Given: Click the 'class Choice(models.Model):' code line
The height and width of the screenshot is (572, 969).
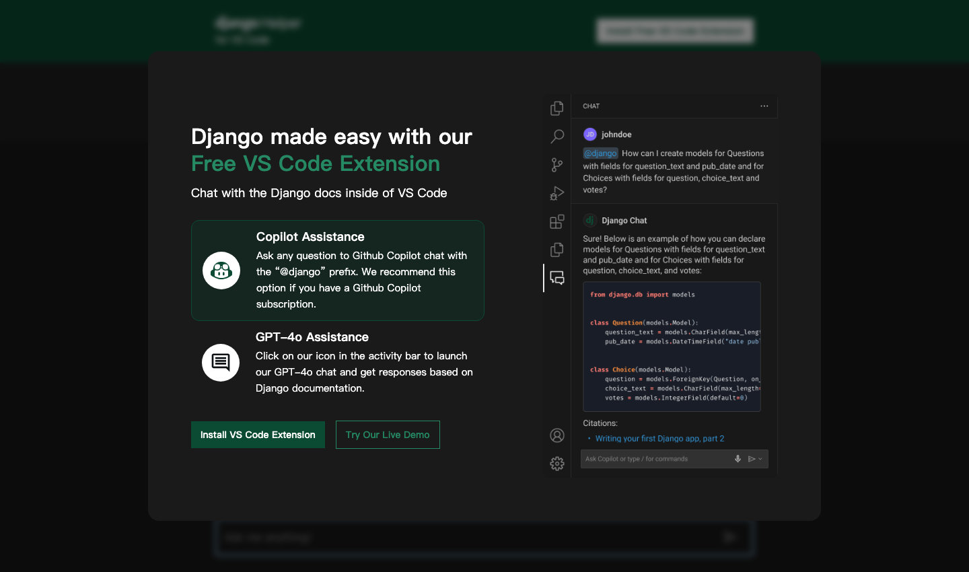Looking at the screenshot, I should (641, 370).
